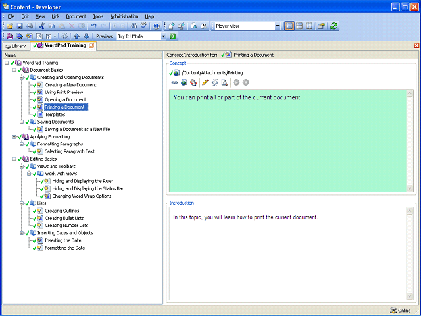The image size is (421, 316).
Task: Open the Edit menu
Action: click(x=25, y=16)
